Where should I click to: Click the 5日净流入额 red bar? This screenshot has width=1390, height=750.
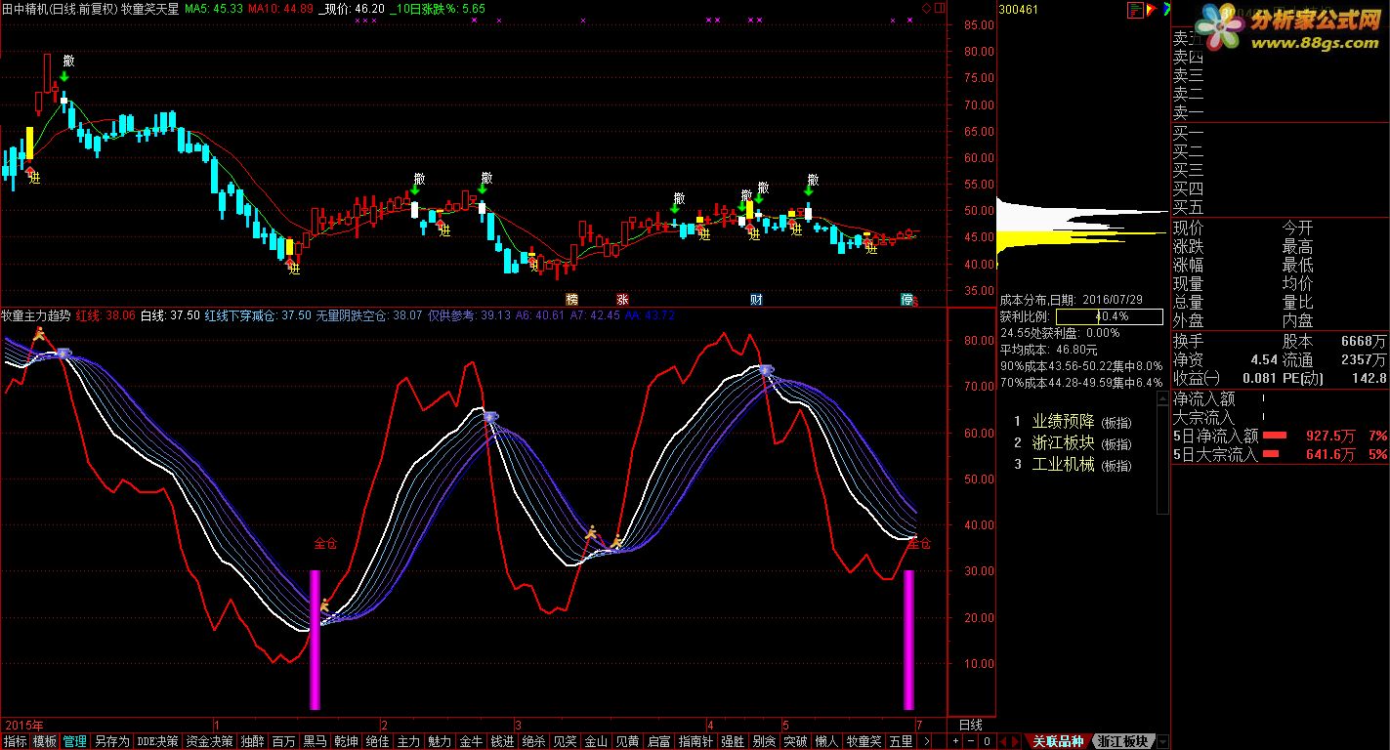pyautogui.click(x=1276, y=436)
